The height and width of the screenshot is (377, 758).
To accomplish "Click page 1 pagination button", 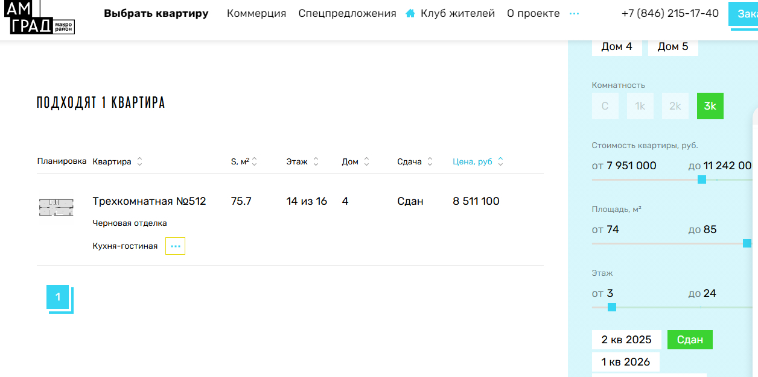I will pos(58,297).
